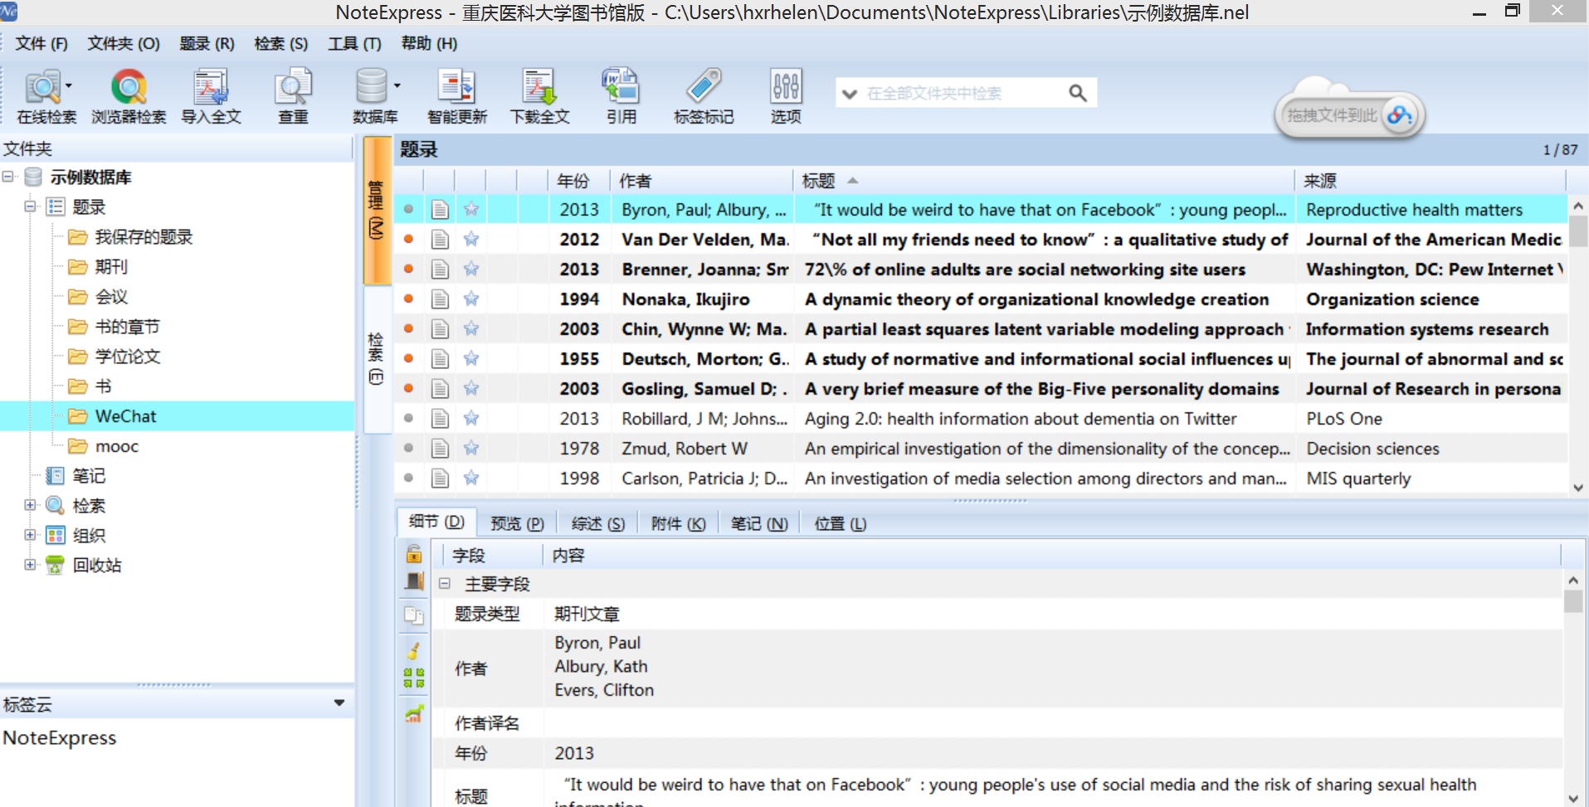Click the detail panel scroll-down arrow
The width and height of the screenshot is (1589, 807).
click(1574, 798)
